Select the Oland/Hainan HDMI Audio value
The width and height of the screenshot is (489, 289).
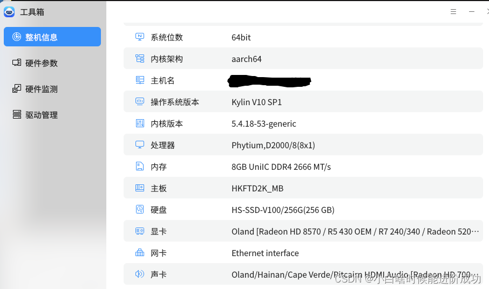click(x=355, y=274)
